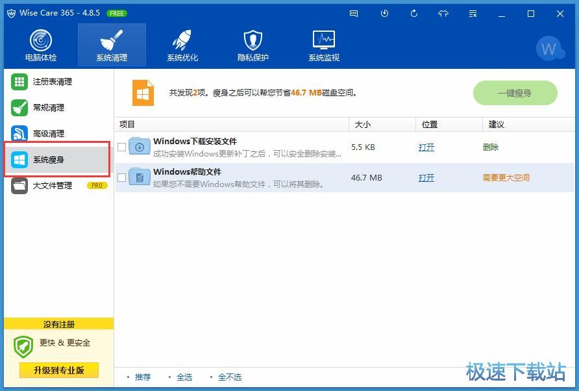Click 打开 link for Windows下载安装文件

coord(426,147)
